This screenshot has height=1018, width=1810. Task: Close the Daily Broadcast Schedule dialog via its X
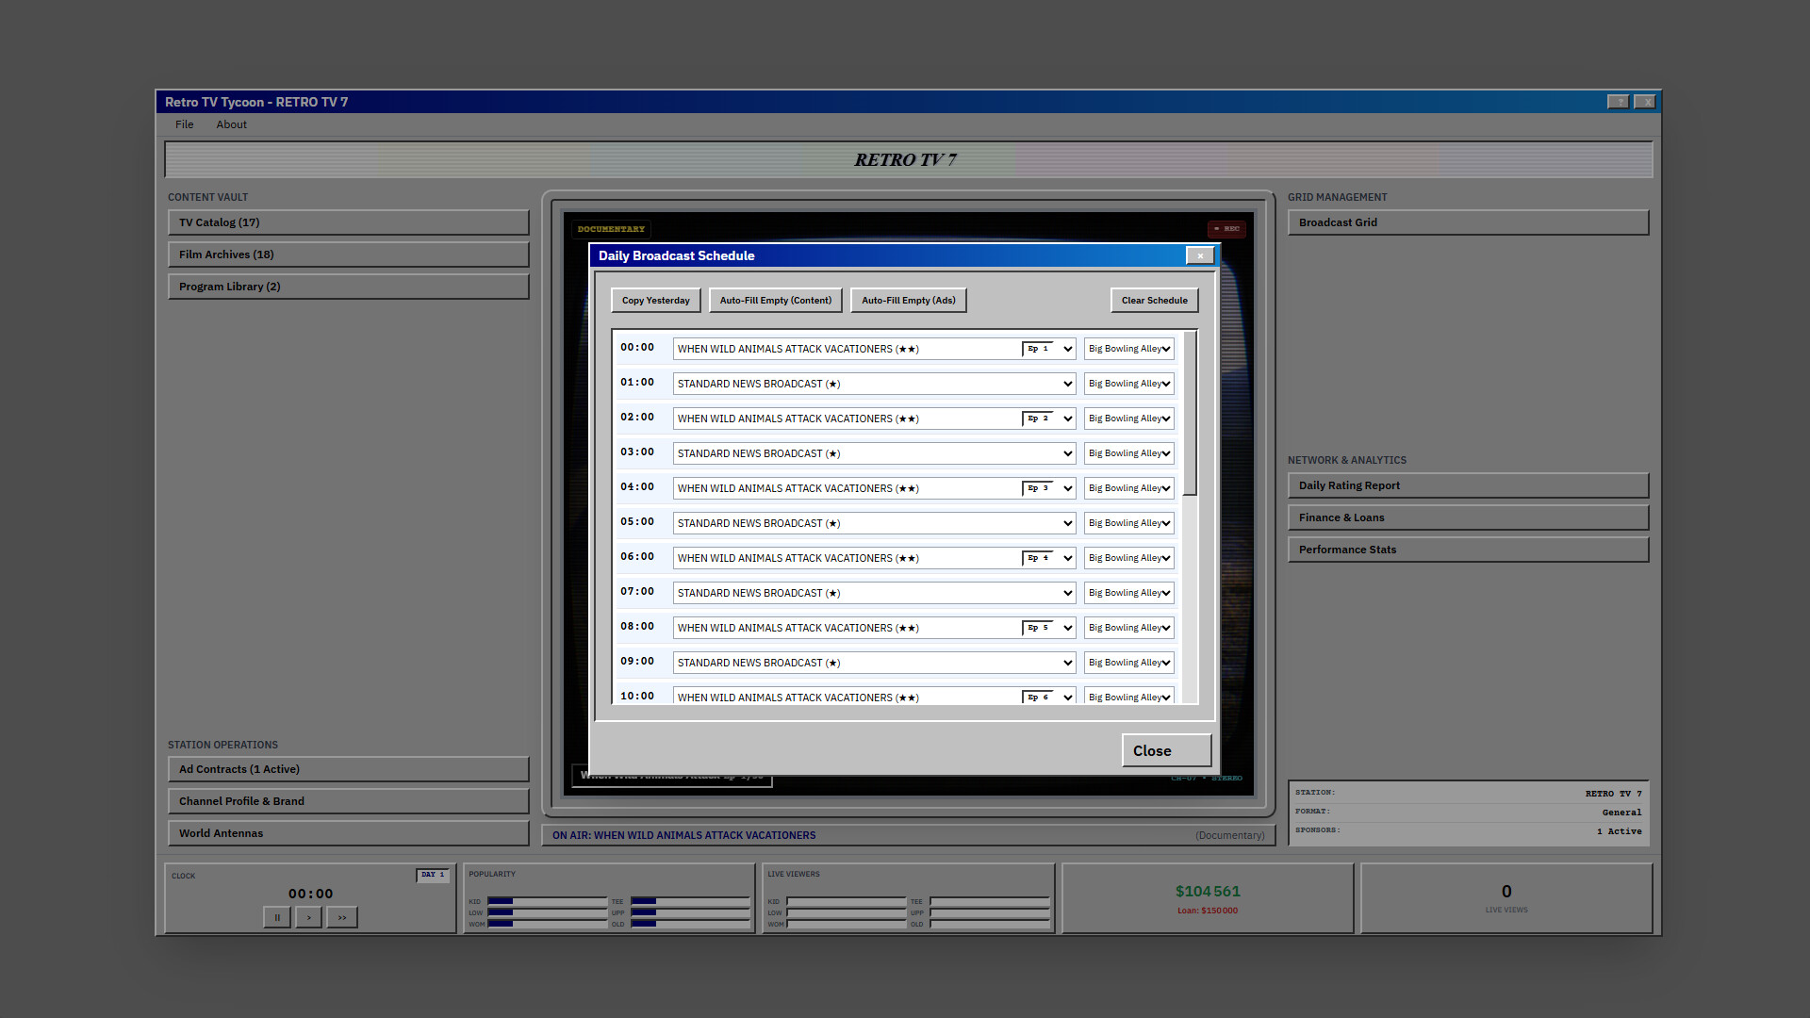click(1200, 255)
